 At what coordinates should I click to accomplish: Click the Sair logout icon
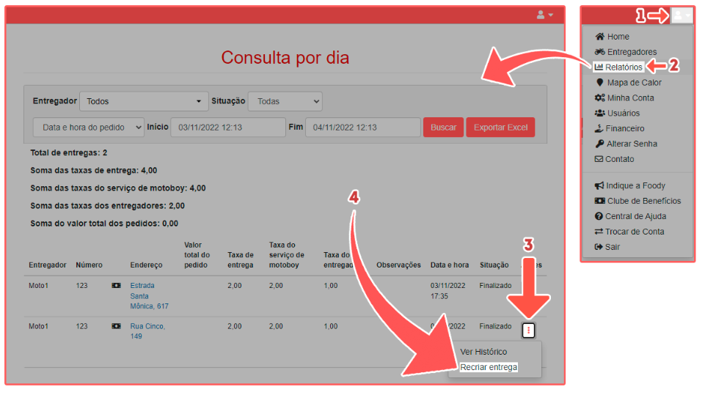pyautogui.click(x=599, y=247)
